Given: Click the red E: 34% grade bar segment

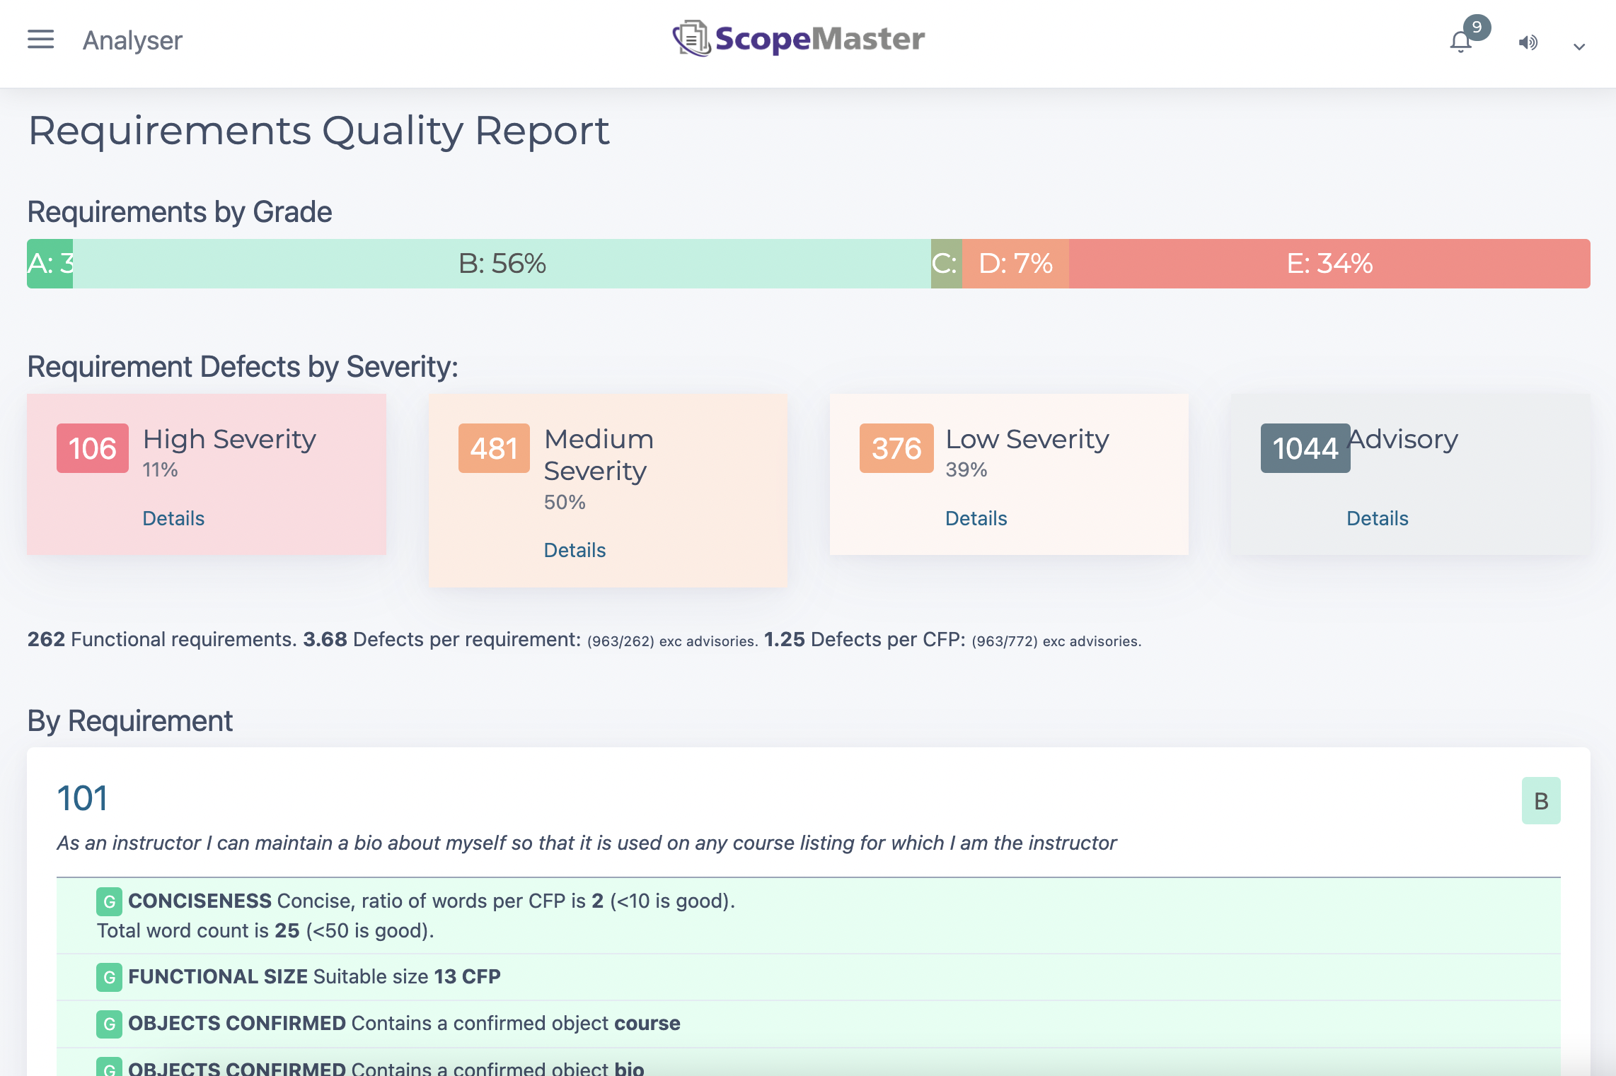Looking at the screenshot, I should coord(1330,263).
